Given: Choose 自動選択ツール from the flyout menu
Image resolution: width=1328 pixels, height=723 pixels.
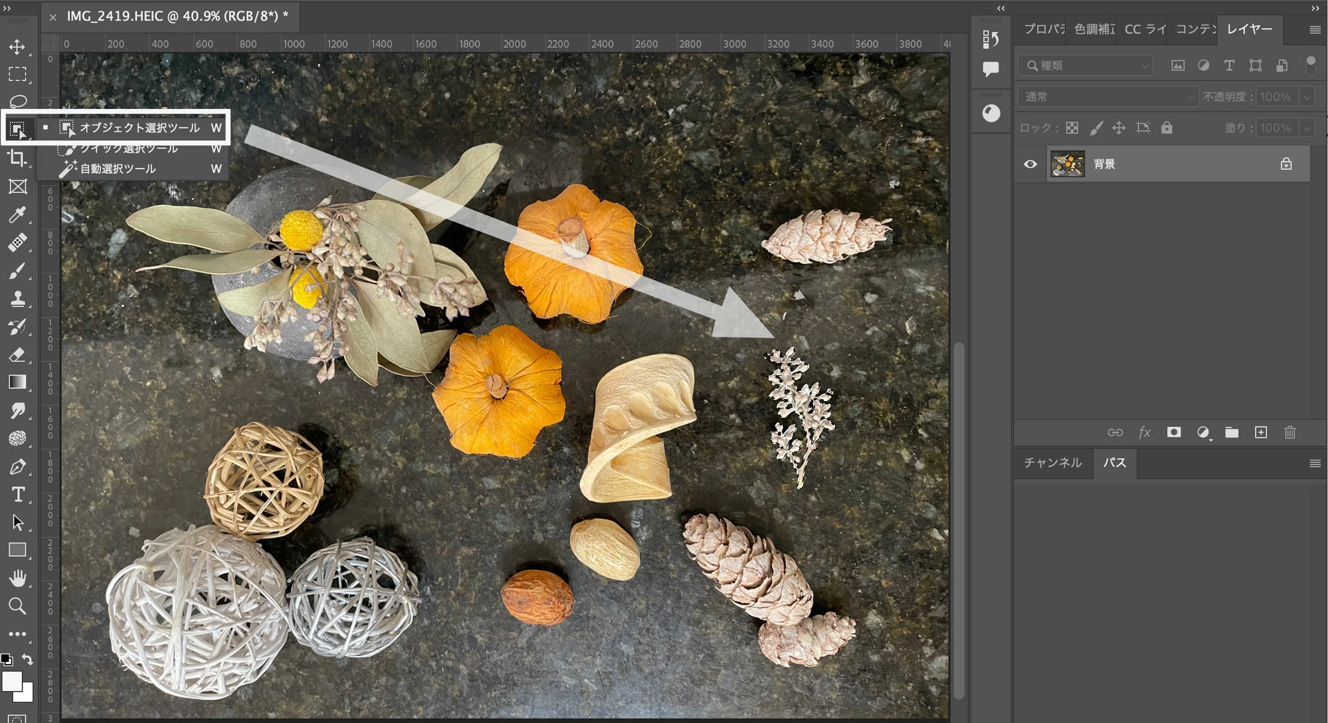Looking at the screenshot, I should 118,169.
